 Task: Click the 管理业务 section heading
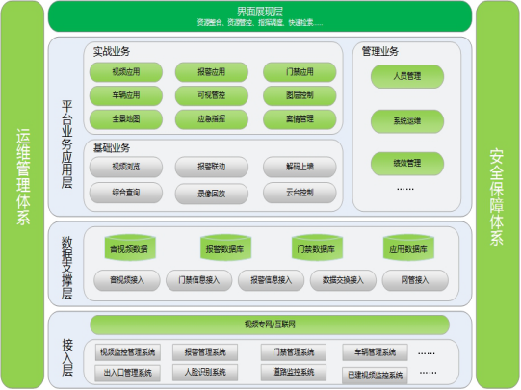[379, 51]
